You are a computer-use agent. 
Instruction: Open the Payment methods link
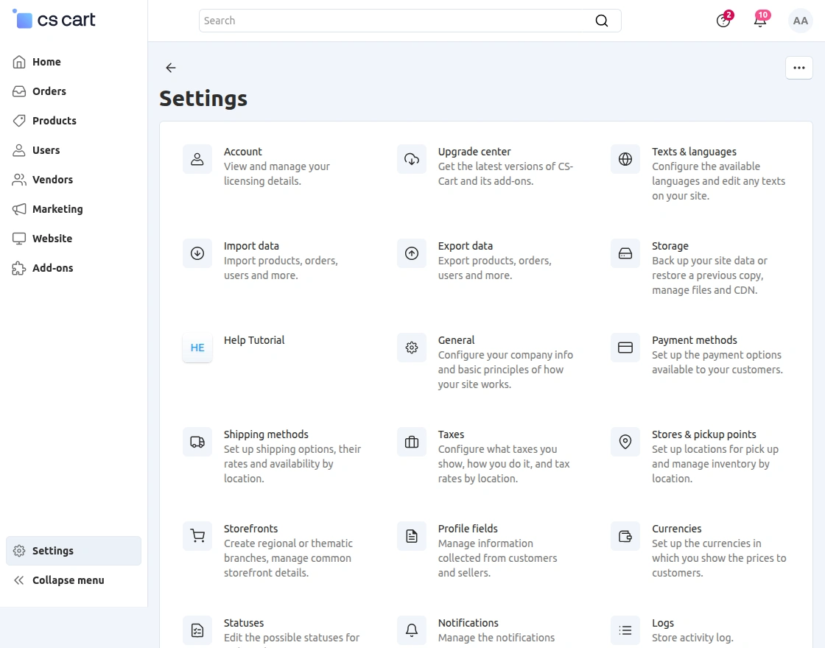[695, 339]
